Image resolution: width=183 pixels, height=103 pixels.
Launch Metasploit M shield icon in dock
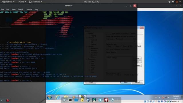88,100
